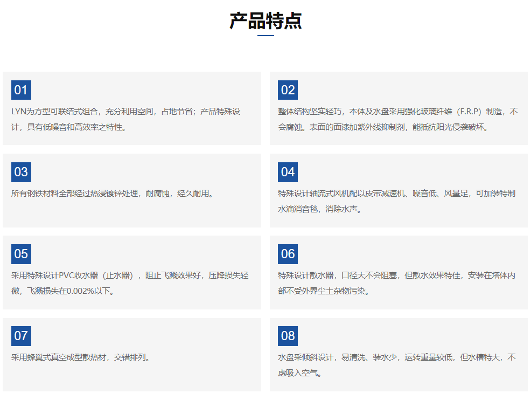Viewport: 531px width, 393px height.
Task: Click the 01 number badge
Action: (21, 90)
